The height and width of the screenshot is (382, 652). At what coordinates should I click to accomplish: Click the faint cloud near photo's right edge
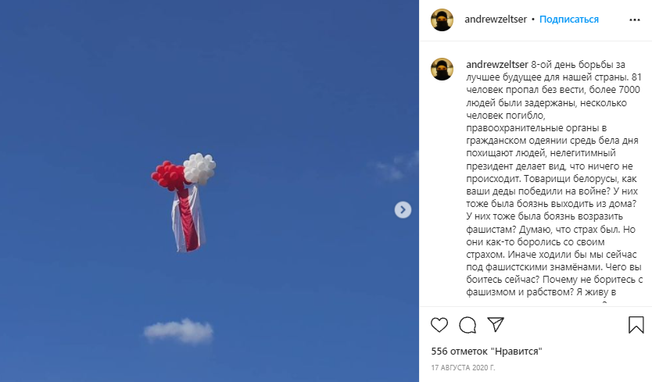[395, 166]
